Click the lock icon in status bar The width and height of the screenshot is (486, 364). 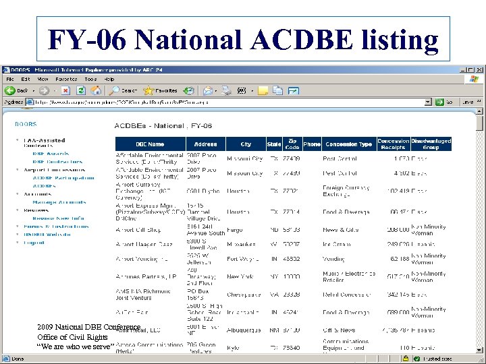pyautogui.click(x=405, y=359)
